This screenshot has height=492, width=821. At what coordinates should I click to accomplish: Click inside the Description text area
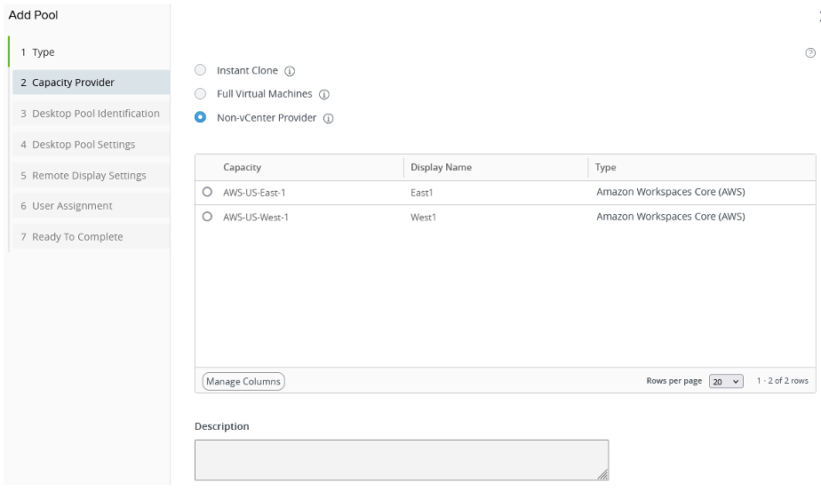(x=401, y=459)
